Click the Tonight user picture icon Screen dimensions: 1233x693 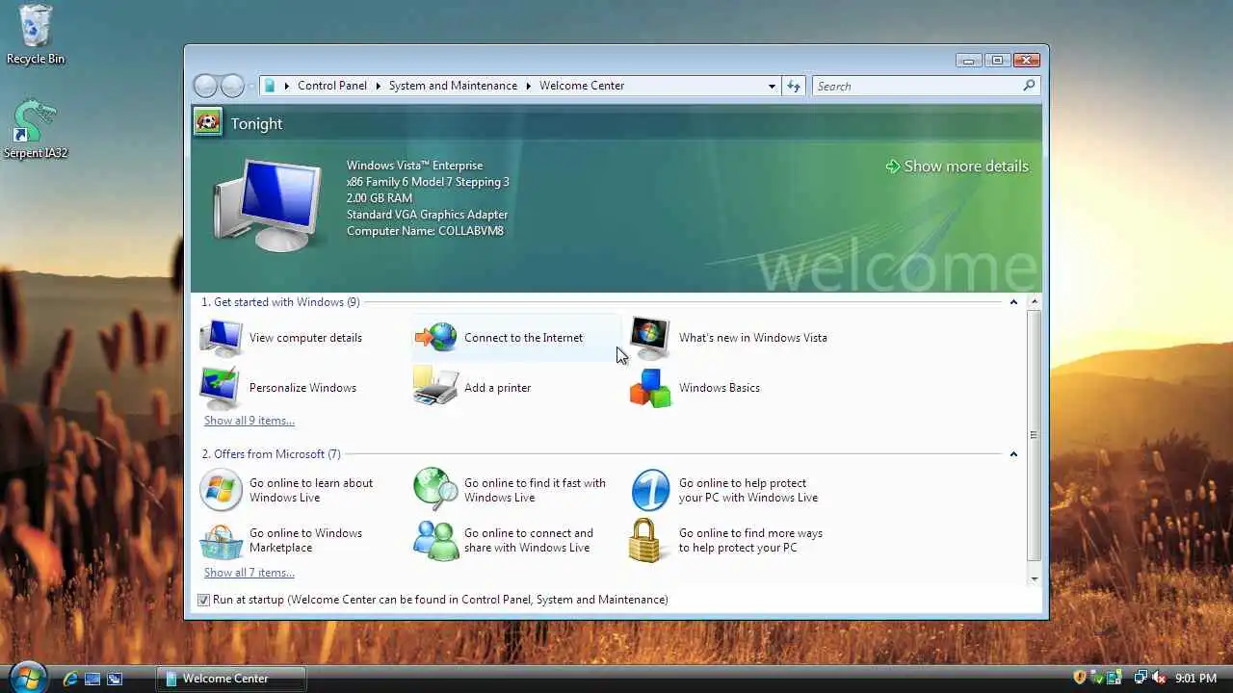[207, 122]
